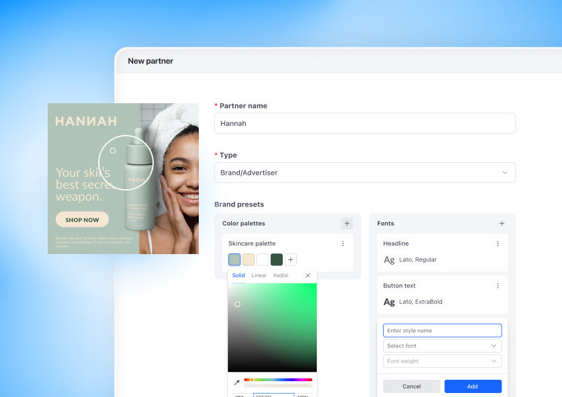Close the color picker popup
This screenshot has height=397, width=562.
point(308,275)
